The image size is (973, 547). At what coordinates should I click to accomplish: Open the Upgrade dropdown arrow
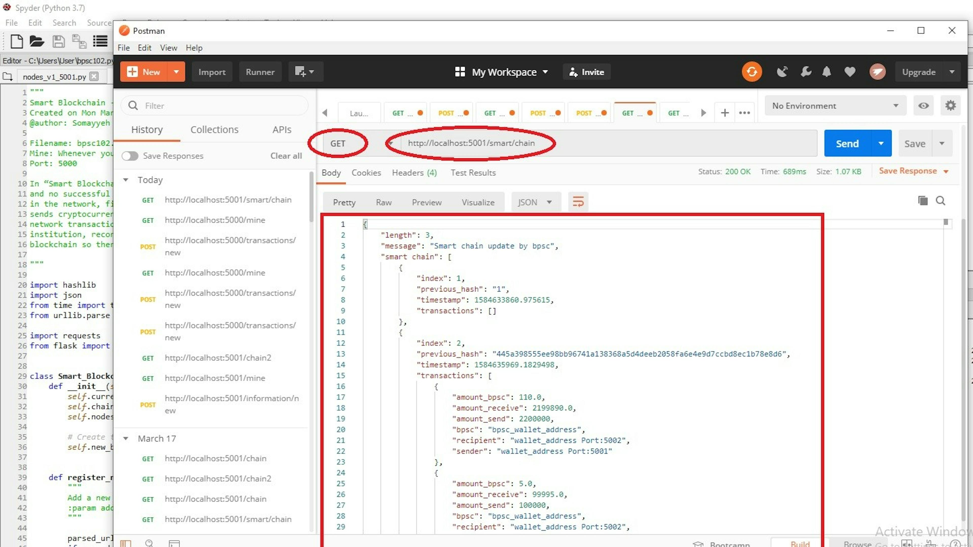[952, 72]
